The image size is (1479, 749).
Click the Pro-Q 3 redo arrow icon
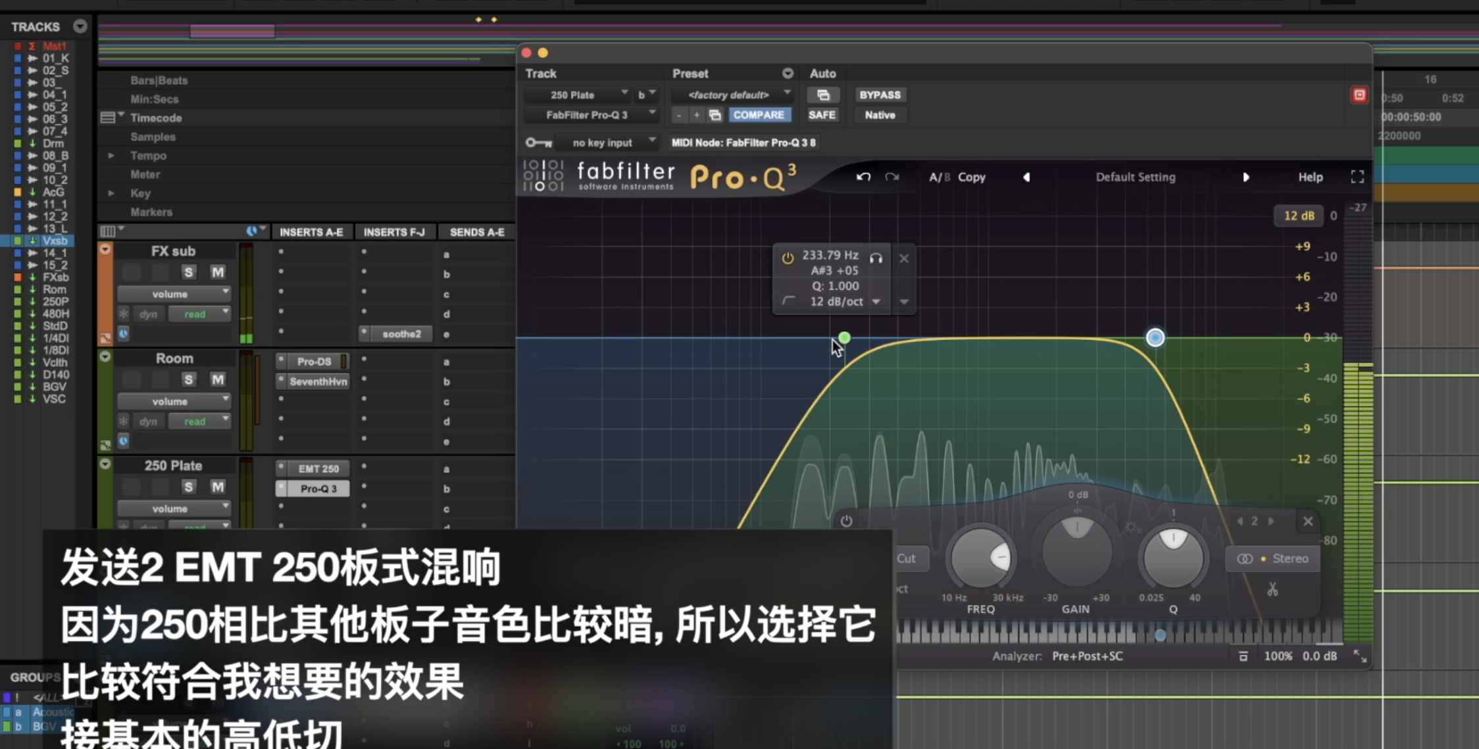(892, 177)
